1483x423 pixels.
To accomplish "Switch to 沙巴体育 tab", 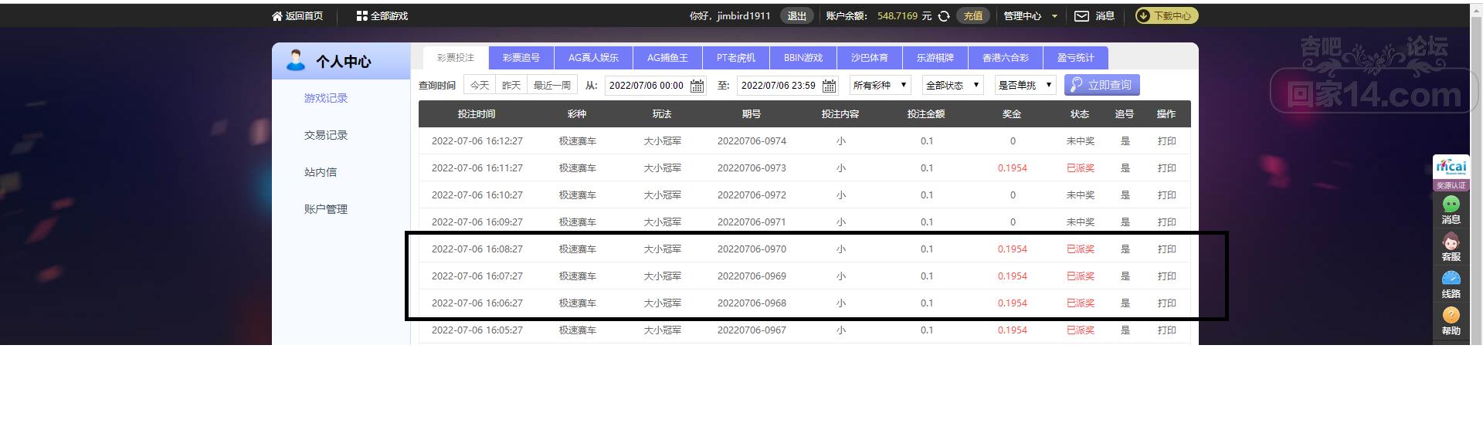I will click(x=870, y=58).
